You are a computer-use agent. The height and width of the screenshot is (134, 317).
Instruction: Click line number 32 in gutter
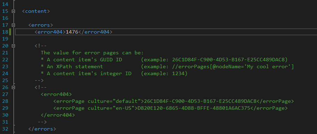pos(5,129)
